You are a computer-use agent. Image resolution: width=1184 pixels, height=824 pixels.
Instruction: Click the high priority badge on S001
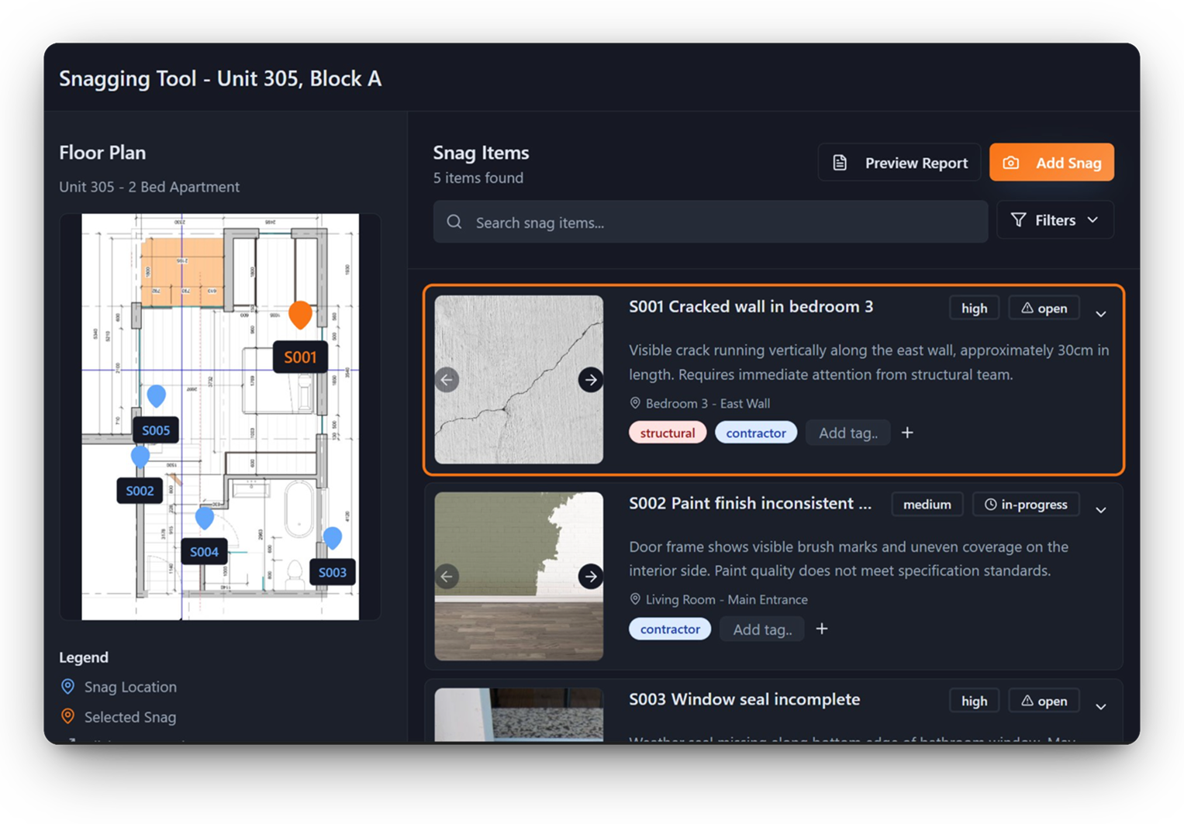pyautogui.click(x=975, y=309)
